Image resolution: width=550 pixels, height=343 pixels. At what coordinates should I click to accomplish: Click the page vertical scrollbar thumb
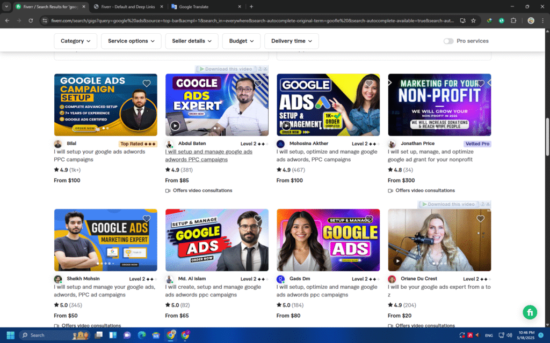[x=547, y=137]
